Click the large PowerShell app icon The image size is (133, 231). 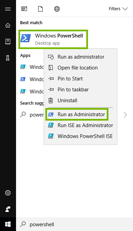pyautogui.click(x=26, y=38)
